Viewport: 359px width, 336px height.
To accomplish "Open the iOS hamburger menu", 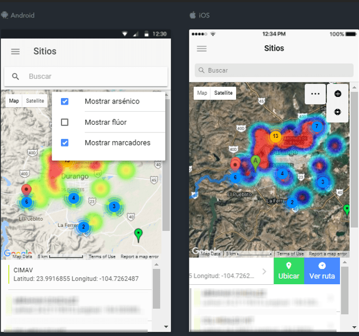I will point(202,48).
